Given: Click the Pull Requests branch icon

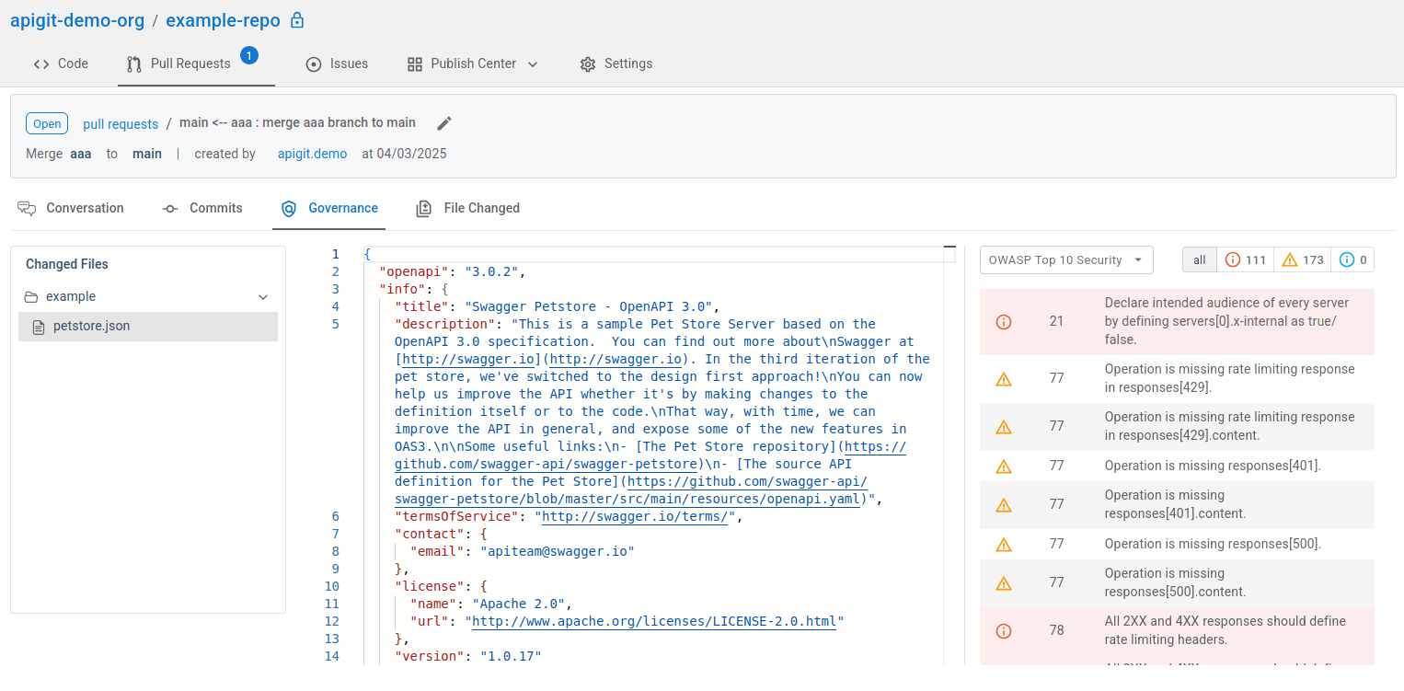Looking at the screenshot, I should (134, 64).
